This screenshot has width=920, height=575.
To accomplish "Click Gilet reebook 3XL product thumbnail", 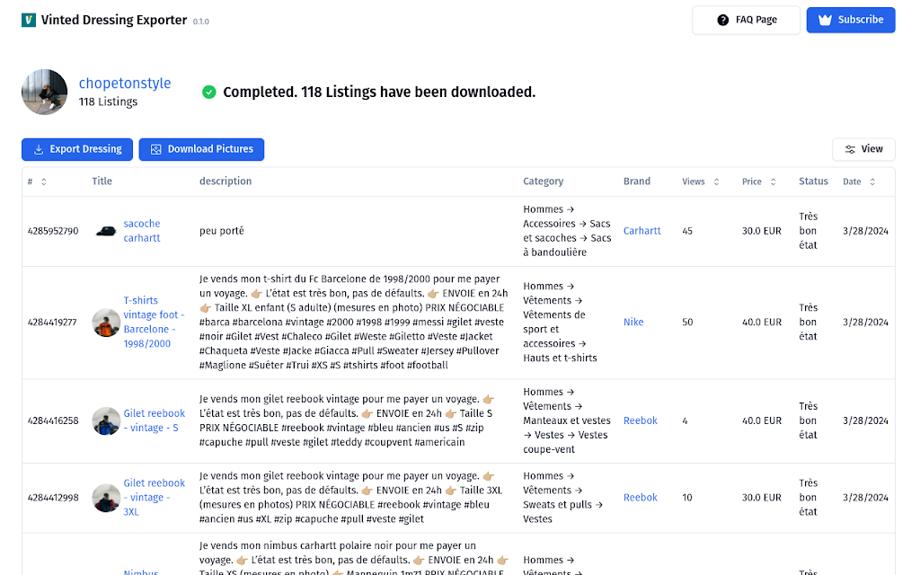I will click(x=106, y=498).
